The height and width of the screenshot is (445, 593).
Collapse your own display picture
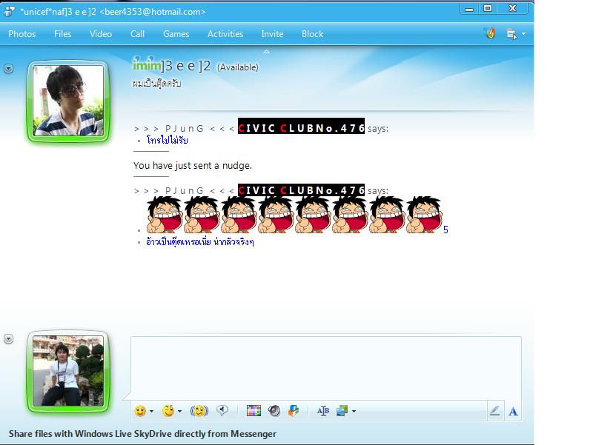tap(8, 339)
